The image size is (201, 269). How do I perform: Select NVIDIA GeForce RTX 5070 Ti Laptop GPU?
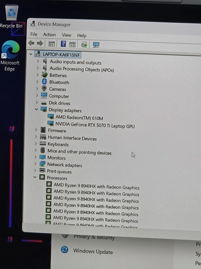(95, 125)
